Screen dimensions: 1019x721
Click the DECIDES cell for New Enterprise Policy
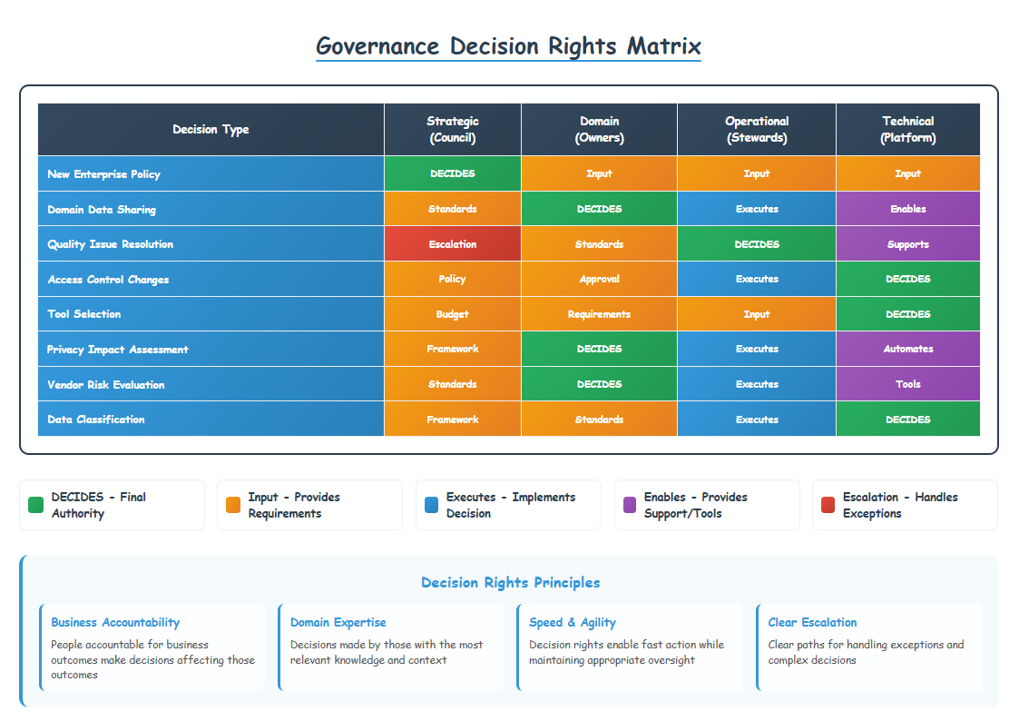[x=453, y=173]
